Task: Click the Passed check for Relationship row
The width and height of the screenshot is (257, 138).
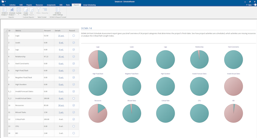Action: pyautogui.click(x=74, y=57)
